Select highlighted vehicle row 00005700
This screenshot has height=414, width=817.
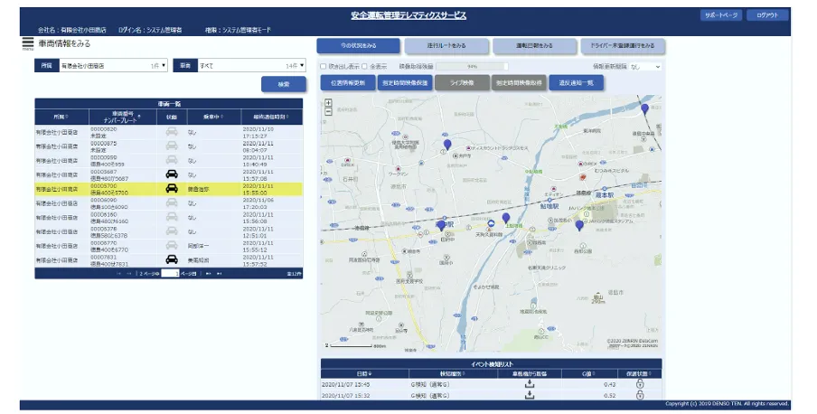[169, 189]
